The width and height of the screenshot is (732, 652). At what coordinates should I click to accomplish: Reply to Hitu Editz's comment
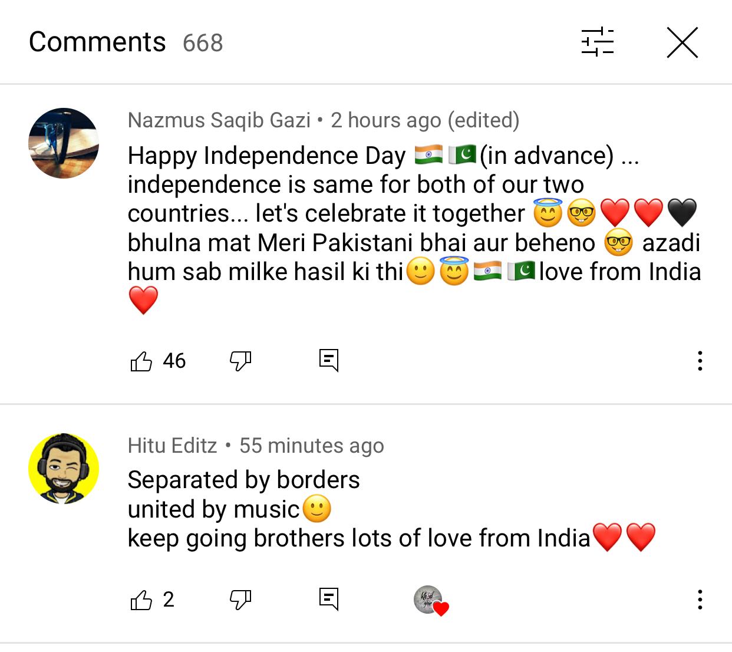point(329,600)
